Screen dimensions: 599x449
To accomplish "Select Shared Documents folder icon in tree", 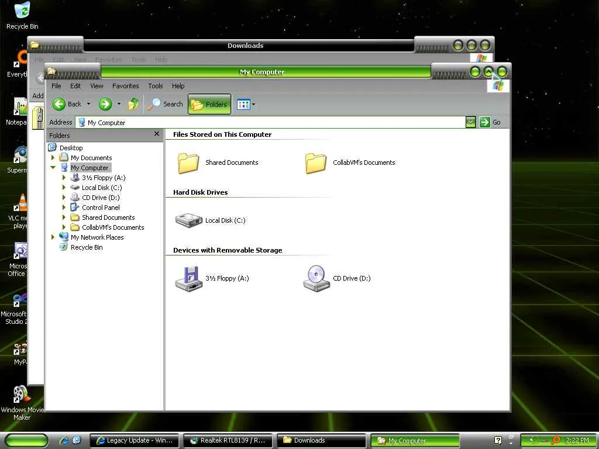I will [x=75, y=217].
